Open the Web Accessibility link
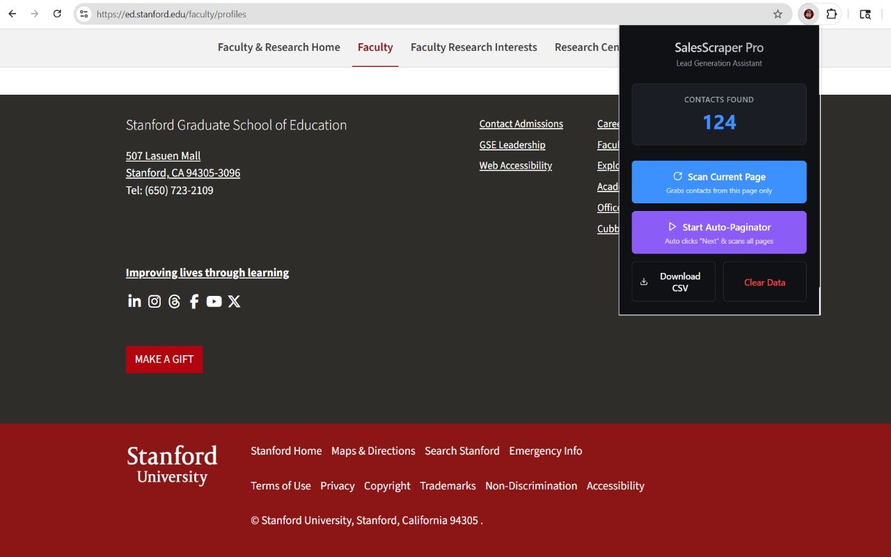 click(516, 166)
